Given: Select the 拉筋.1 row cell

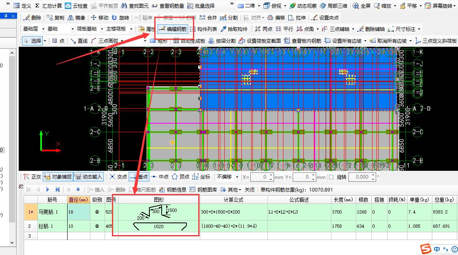Looking at the screenshot, I should 52,226.
